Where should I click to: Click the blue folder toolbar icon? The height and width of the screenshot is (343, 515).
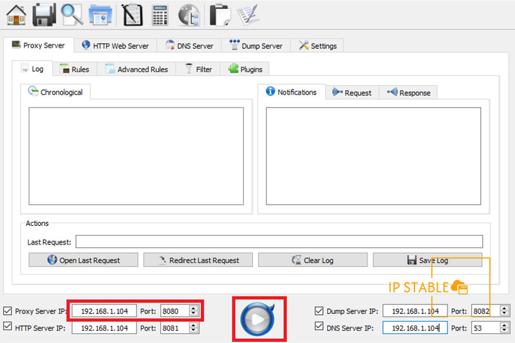100,14
